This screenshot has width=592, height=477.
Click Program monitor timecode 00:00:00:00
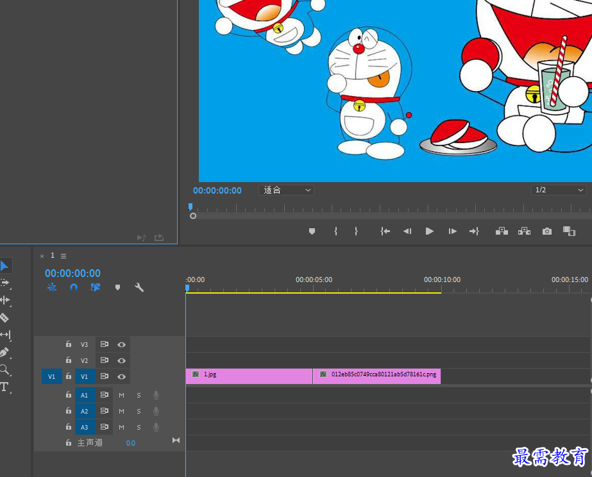[217, 190]
